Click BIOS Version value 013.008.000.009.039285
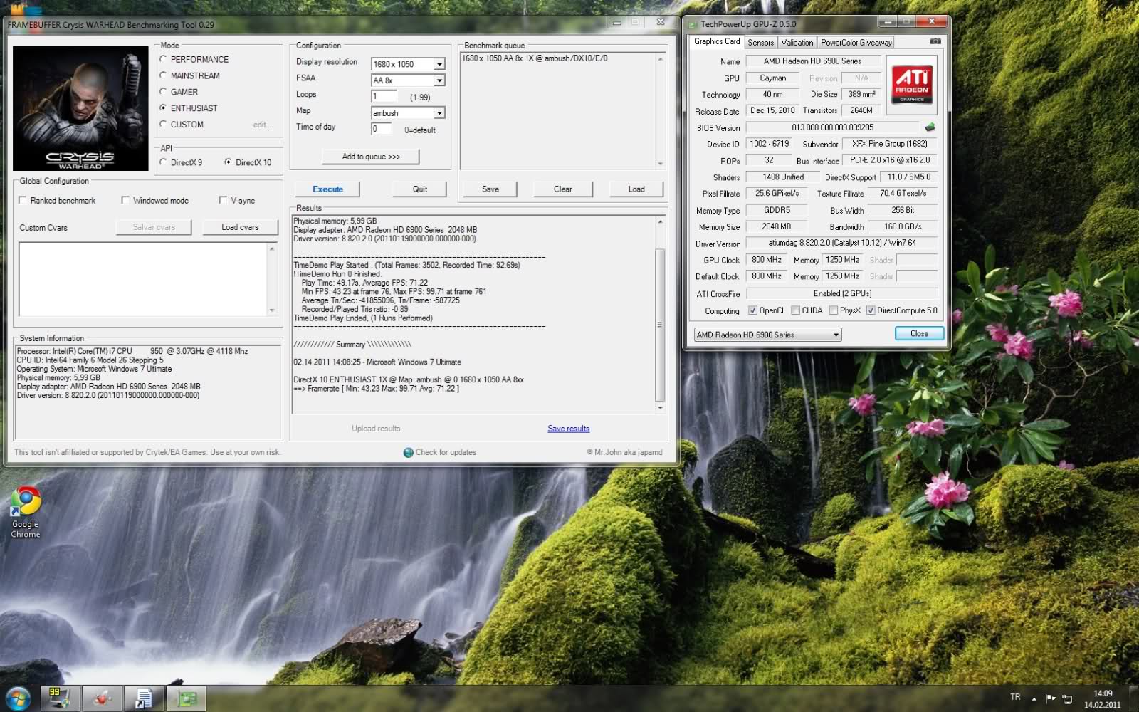 click(x=832, y=127)
